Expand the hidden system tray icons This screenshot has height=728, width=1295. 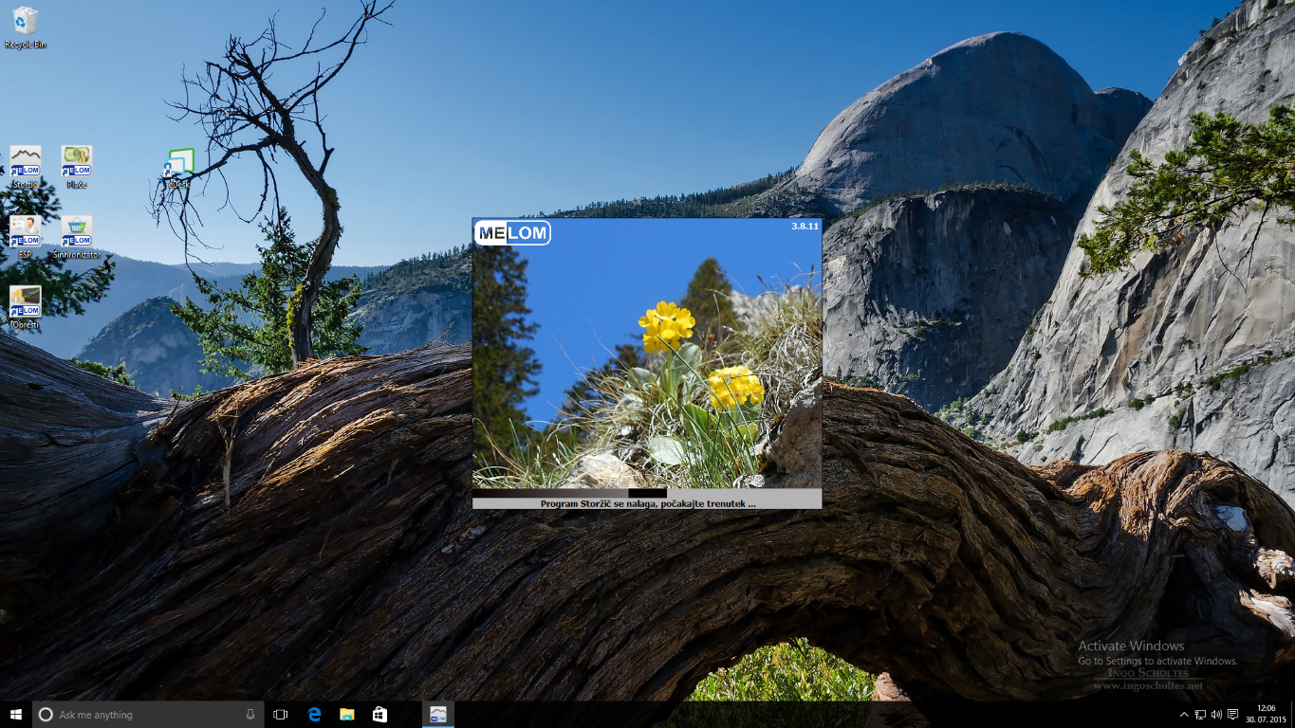click(x=1183, y=715)
